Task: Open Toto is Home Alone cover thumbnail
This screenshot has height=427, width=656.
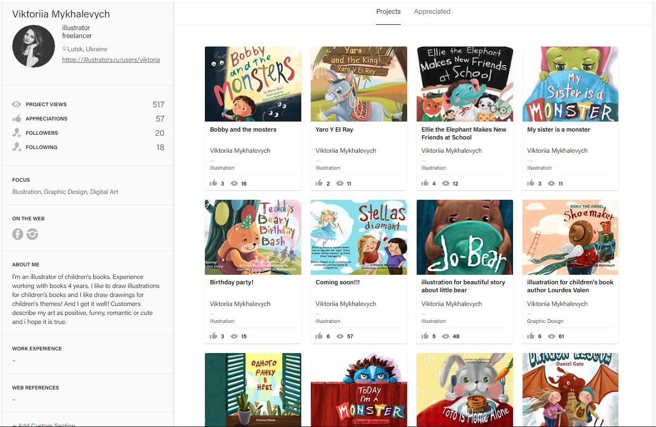Action: click(x=465, y=390)
